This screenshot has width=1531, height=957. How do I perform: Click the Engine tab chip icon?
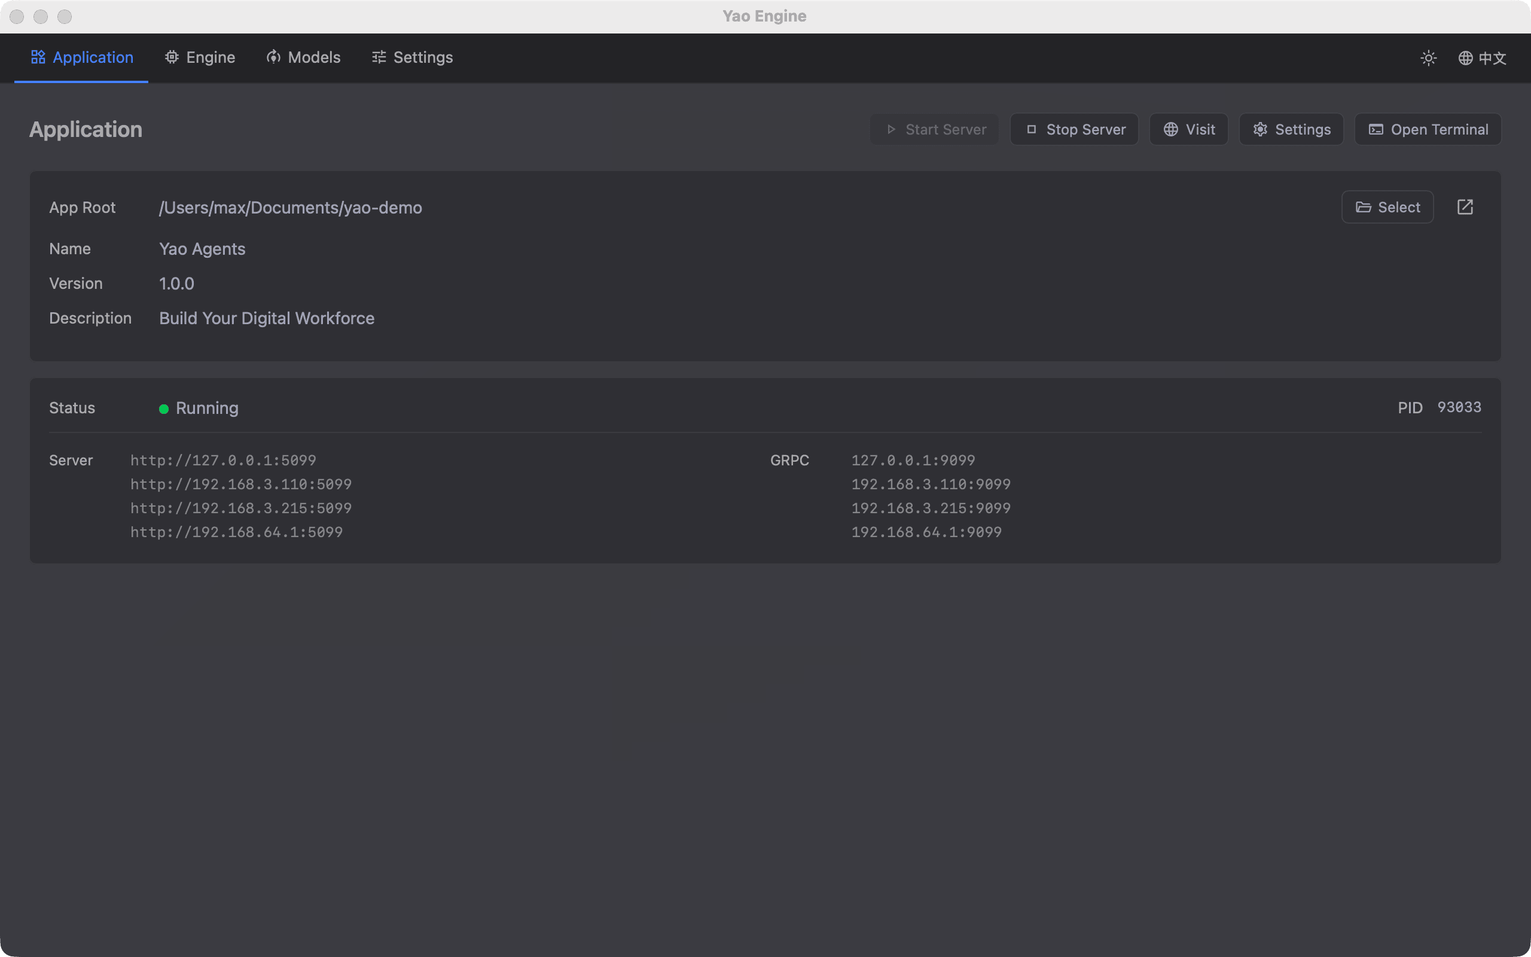coord(172,57)
